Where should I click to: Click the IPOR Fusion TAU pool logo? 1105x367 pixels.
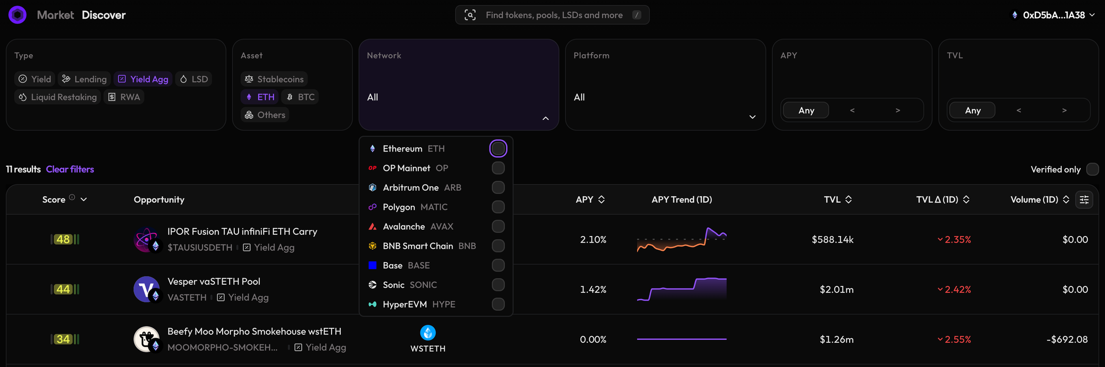pyautogui.click(x=146, y=239)
